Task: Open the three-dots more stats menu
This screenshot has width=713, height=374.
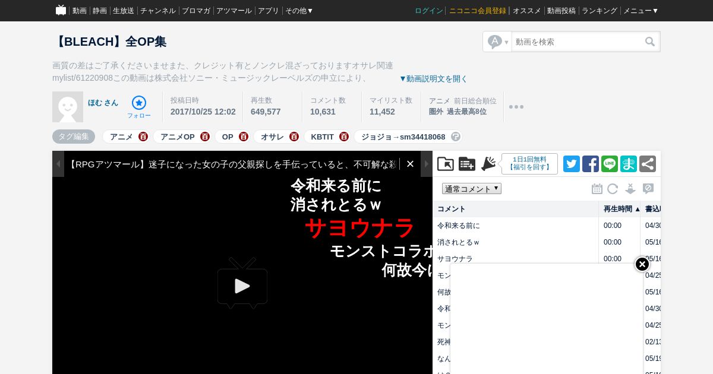Action: (516, 107)
